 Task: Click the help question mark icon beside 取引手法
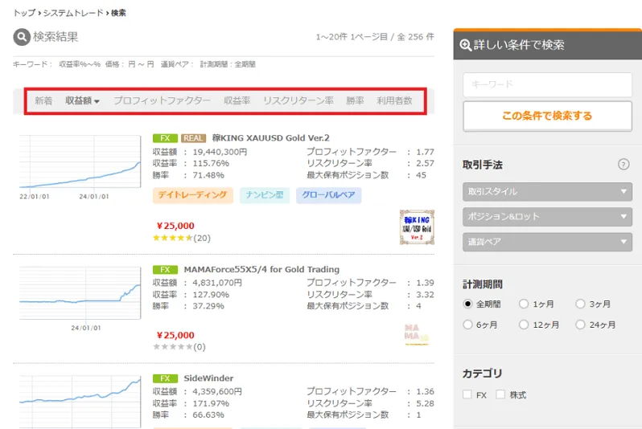coord(623,164)
